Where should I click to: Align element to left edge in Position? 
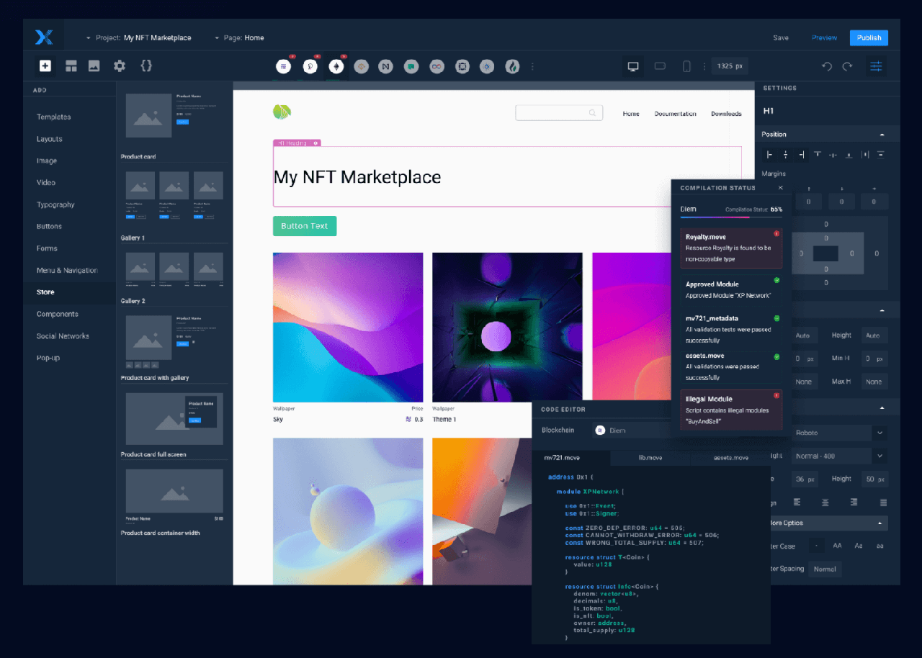coord(769,155)
